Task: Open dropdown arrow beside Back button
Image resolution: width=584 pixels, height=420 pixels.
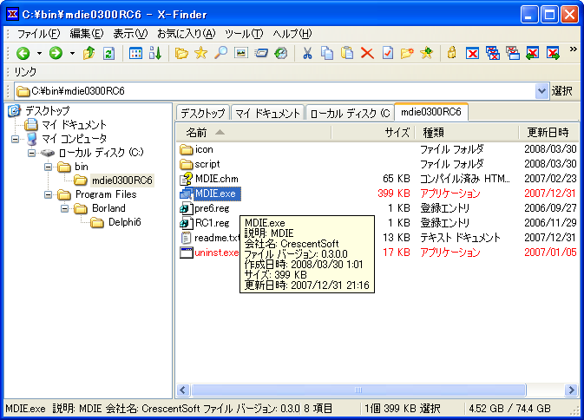Action: pyautogui.click(x=38, y=54)
